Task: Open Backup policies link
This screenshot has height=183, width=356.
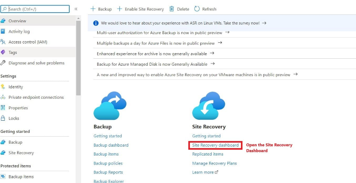Action: (x=108, y=163)
